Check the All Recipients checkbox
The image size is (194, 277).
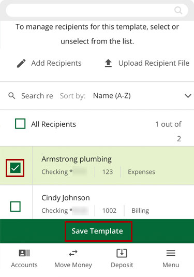point(20,124)
